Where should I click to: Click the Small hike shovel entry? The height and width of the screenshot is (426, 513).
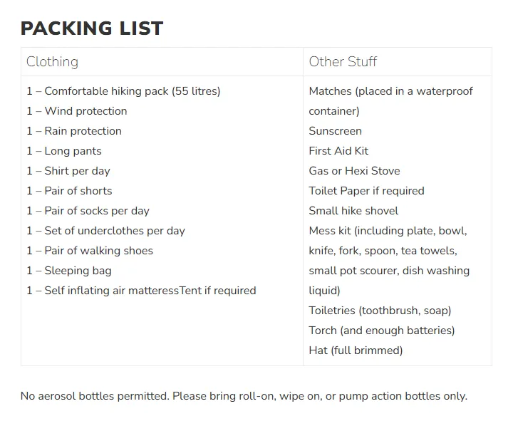(x=353, y=211)
